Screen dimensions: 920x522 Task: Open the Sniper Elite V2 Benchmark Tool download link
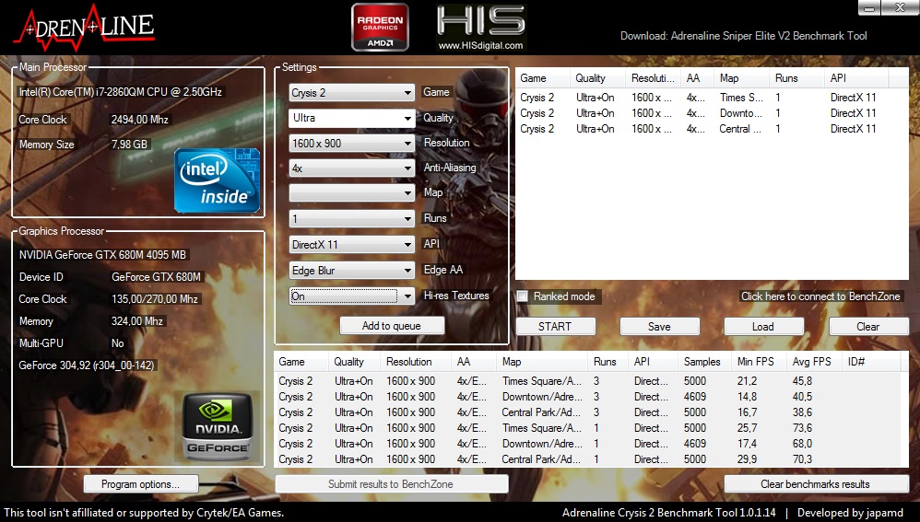tap(743, 36)
